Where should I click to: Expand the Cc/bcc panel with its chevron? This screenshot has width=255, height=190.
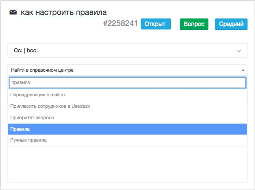coord(239,51)
